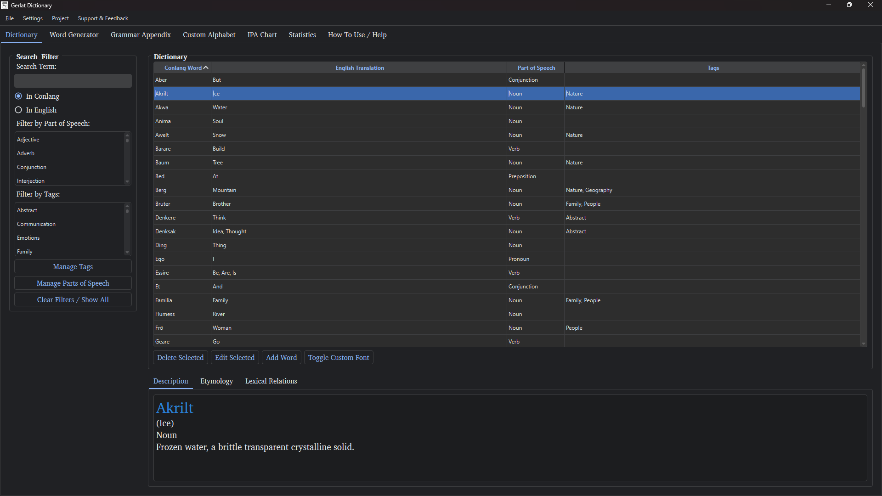The width and height of the screenshot is (882, 496).
Task: Click dictionary table scroll-down arrow
Action: [864, 344]
